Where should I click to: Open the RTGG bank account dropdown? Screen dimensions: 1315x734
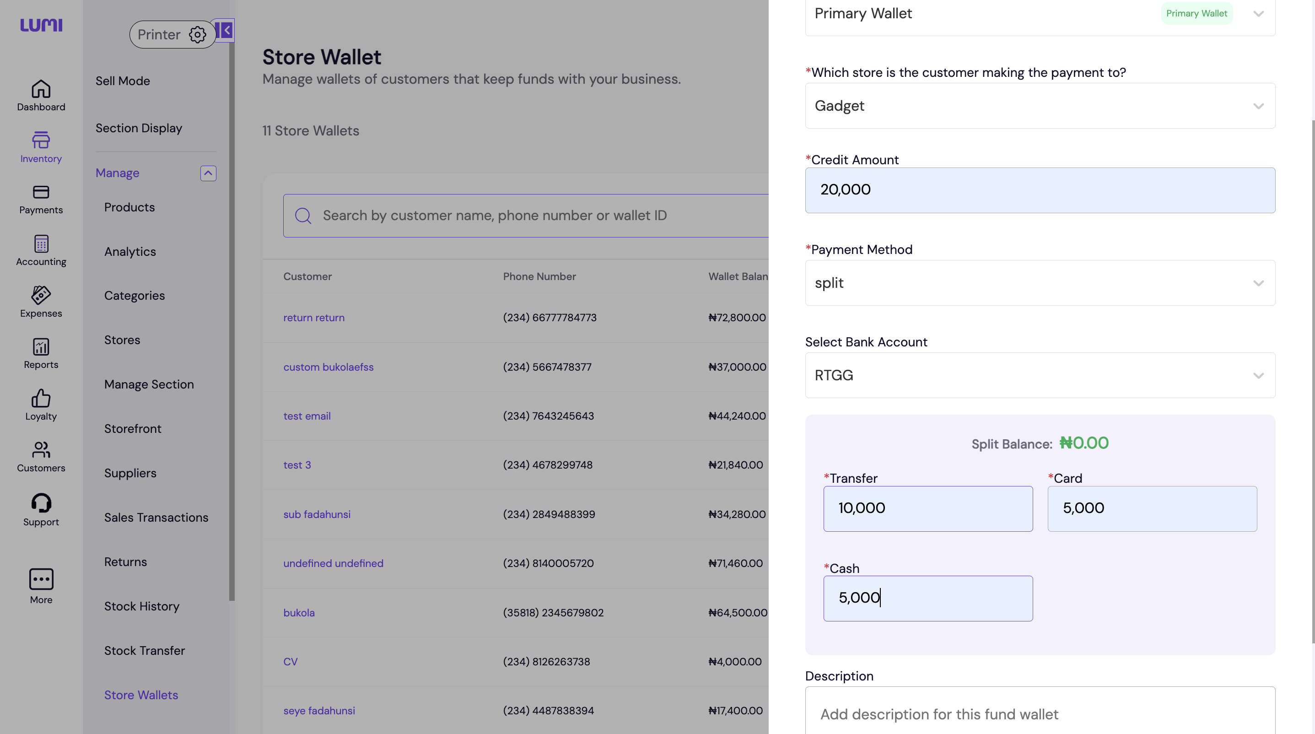point(1040,375)
